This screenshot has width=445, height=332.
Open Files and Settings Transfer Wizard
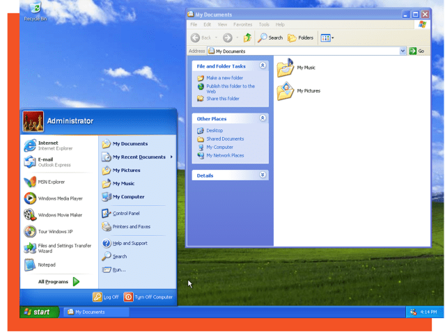pos(58,248)
